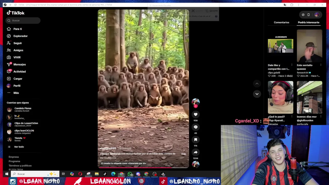Click the TikTok logo

tap(15, 13)
